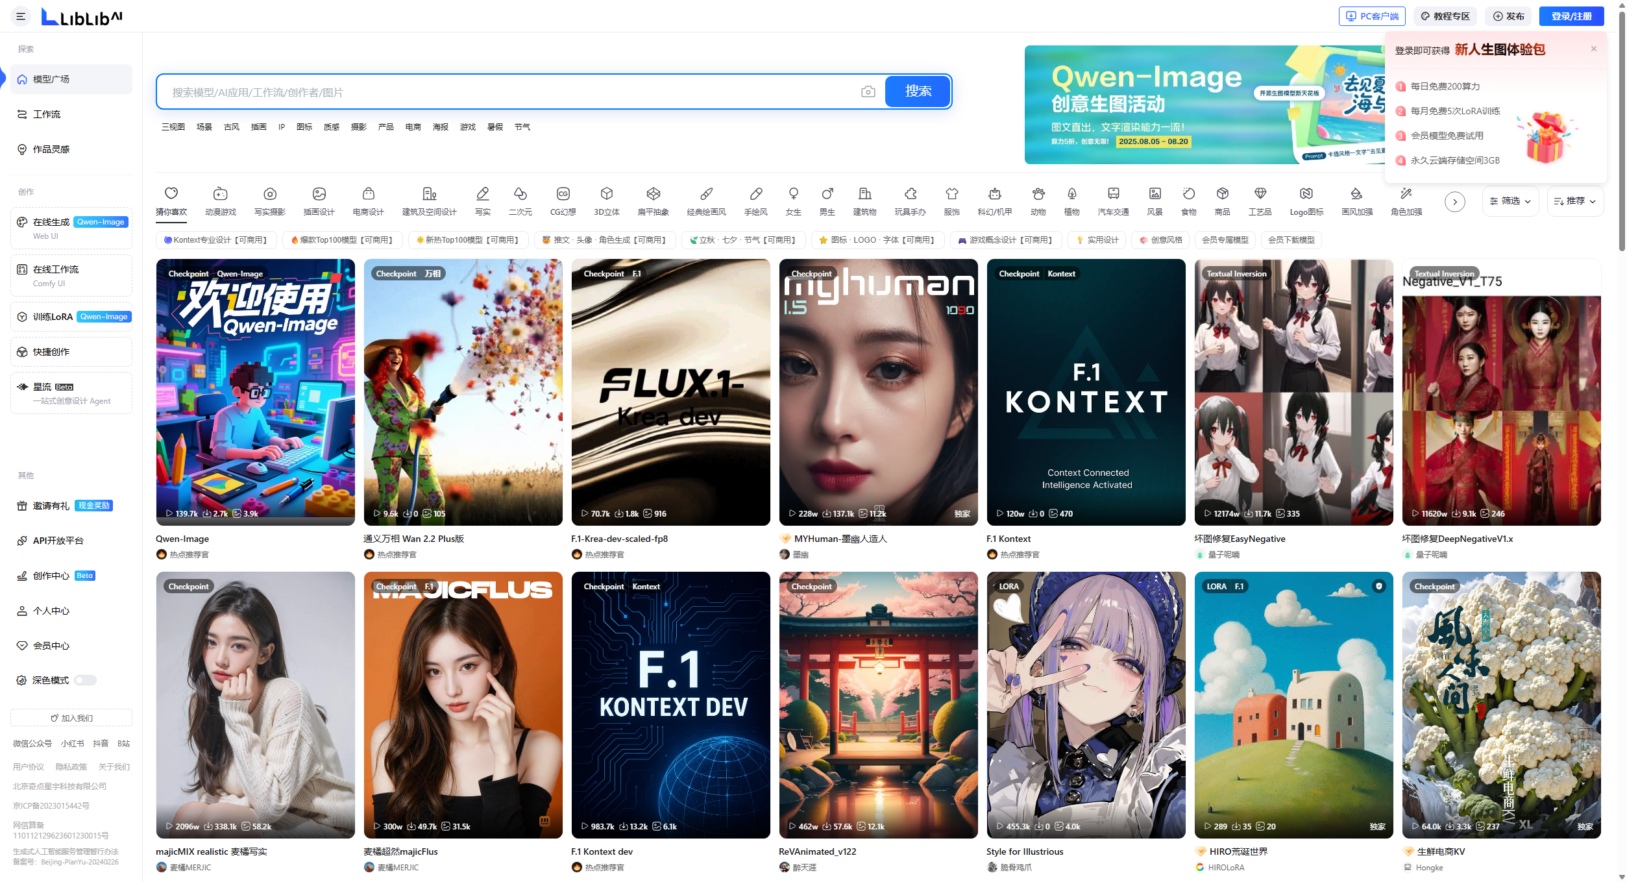Open the 隐私政策 footer link
Viewport: 1627px width, 882px height.
(x=71, y=767)
